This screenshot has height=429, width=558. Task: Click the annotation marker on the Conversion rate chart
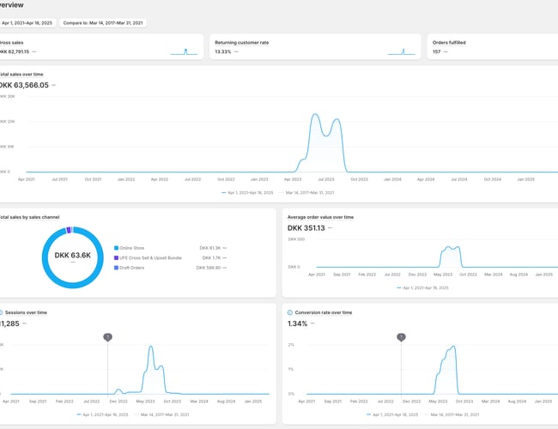(x=401, y=337)
